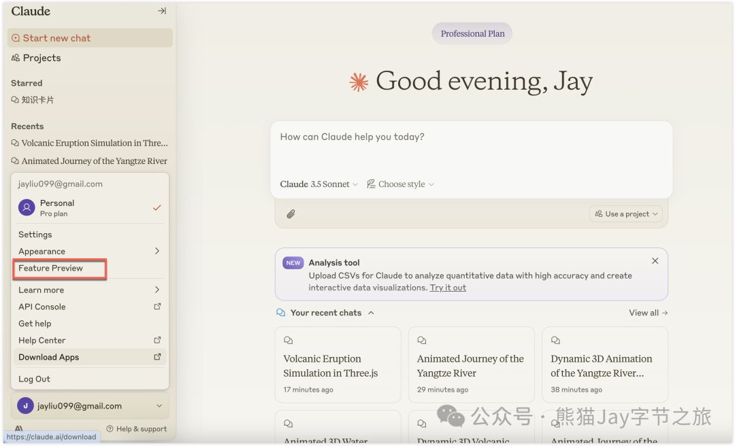This screenshot has height=446, width=735.
Task: Click the 38 minutes ago timestamp
Action: tap(576, 390)
